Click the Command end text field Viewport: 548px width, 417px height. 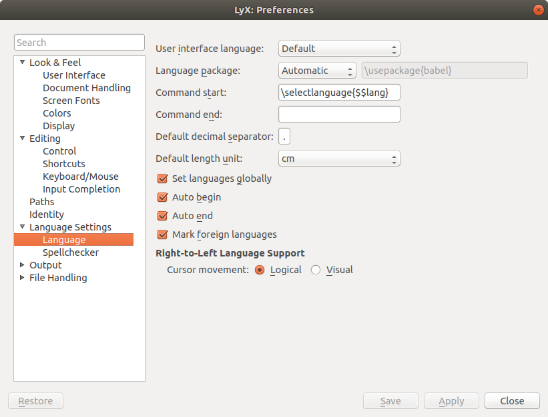click(339, 115)
